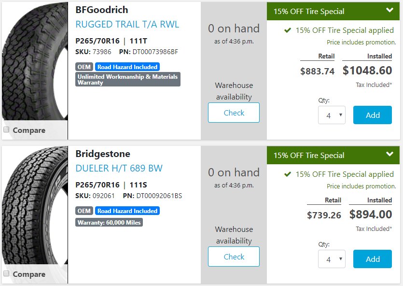The width and height of the screenshot is (403, 286).
Task: Click the Bridgestone OEM badge
Action: [x=84, y=211]
